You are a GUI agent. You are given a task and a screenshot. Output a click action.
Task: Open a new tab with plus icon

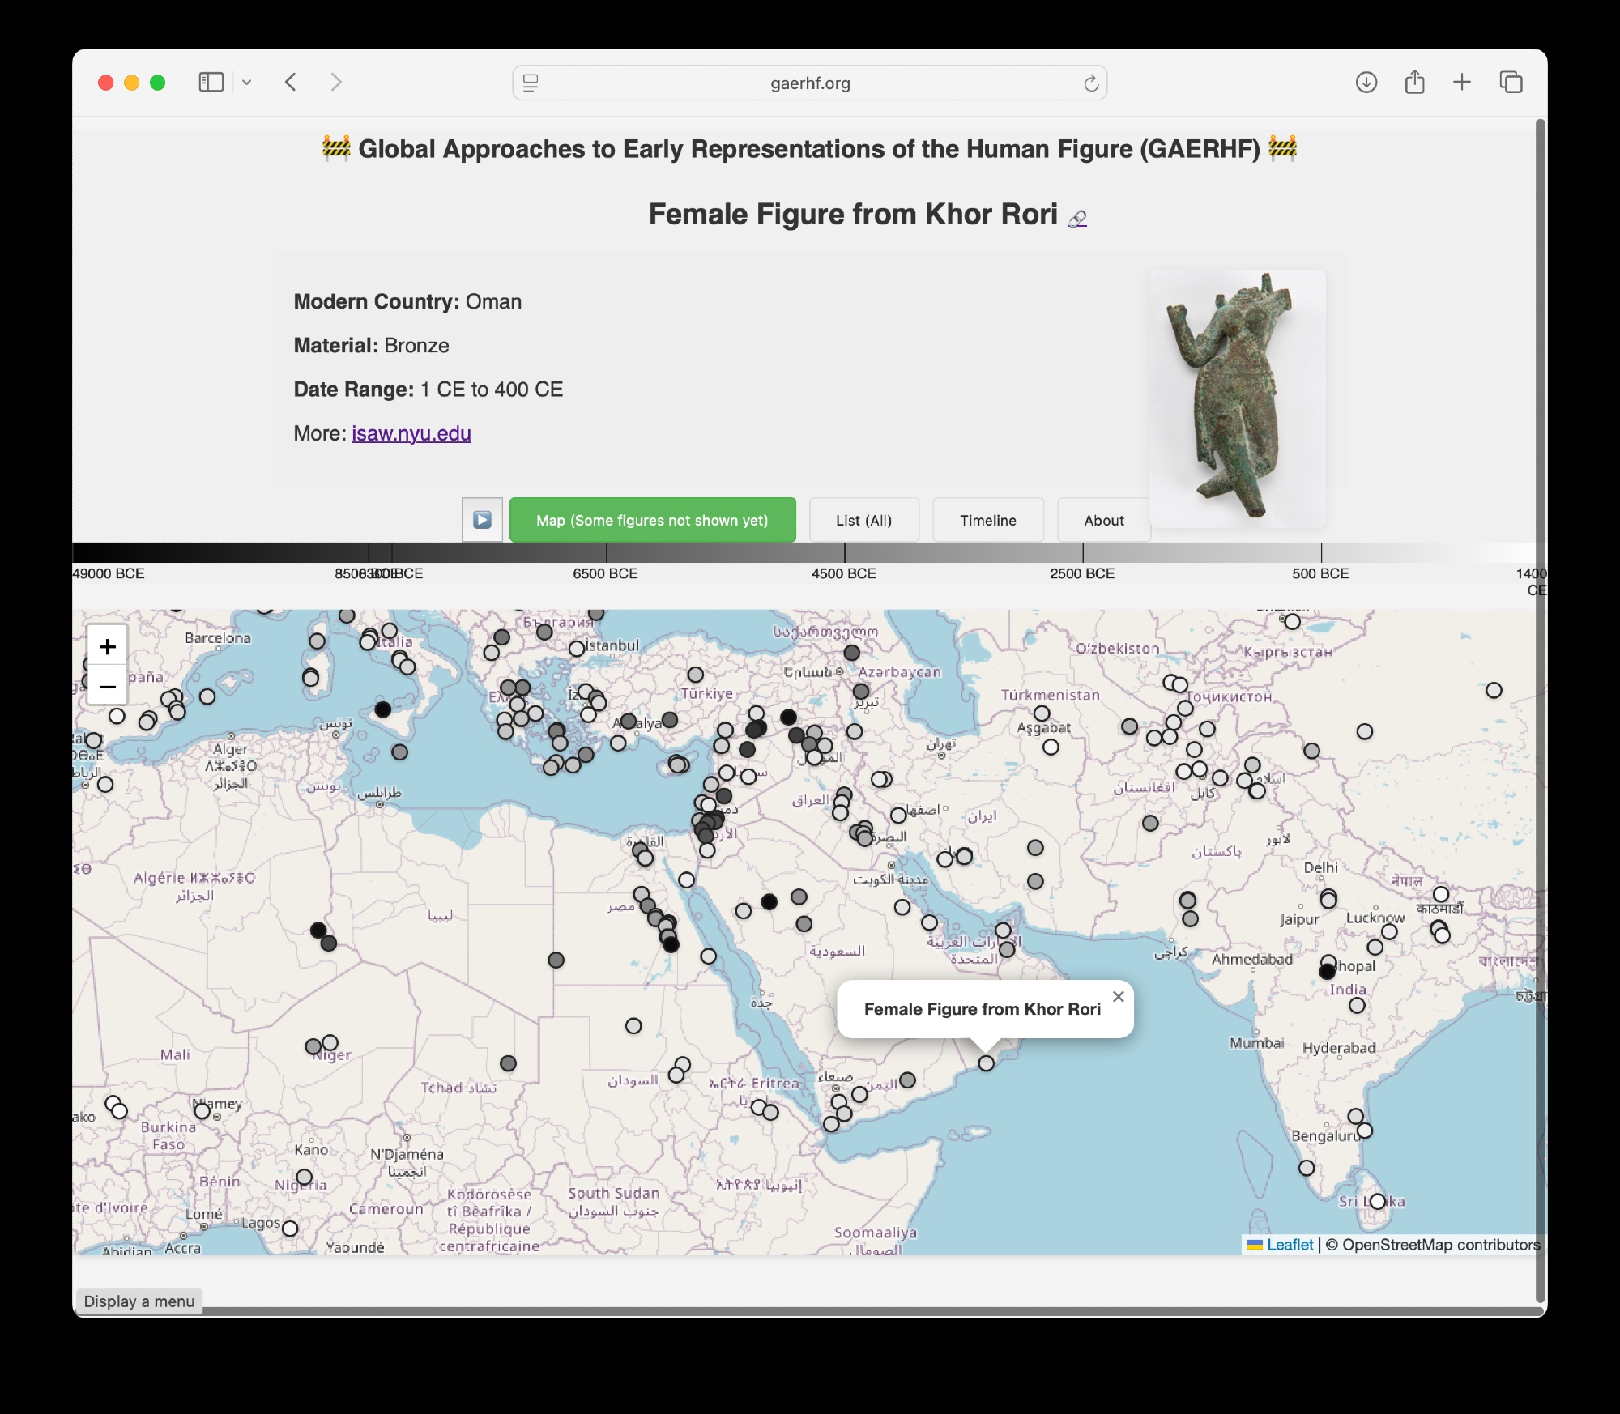(x=1462, y=82)
